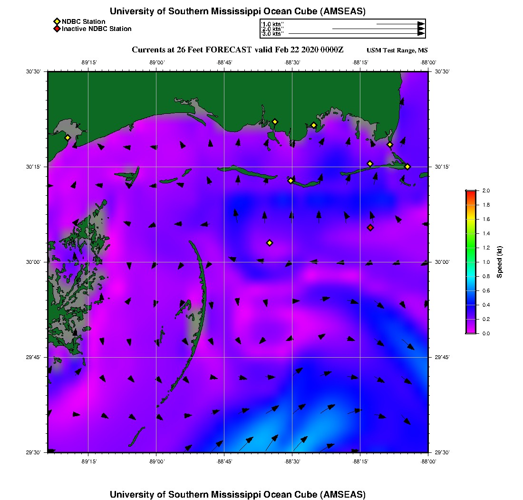Screen dimensions: 523x500
Task: Select the magenta bottom of the speed colorbar
Action: pos(470,330)
